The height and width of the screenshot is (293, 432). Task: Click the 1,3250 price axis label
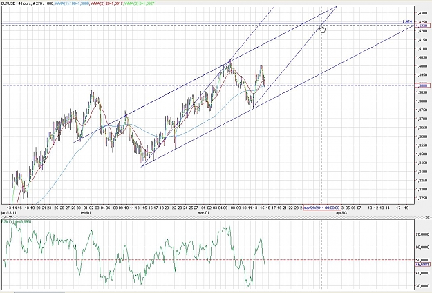click(422, 198)
